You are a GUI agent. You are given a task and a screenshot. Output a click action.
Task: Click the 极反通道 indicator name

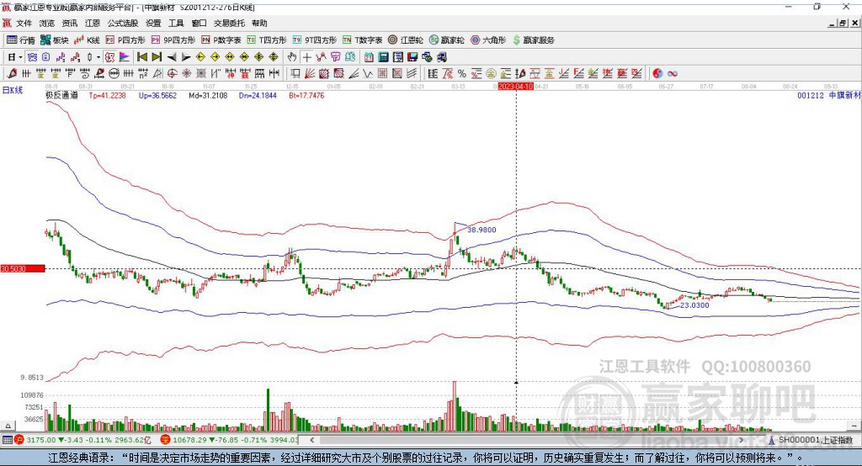[x=61, y=95]
